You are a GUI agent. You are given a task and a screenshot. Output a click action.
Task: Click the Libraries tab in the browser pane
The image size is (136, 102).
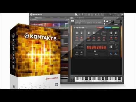[x=37, y=18]
